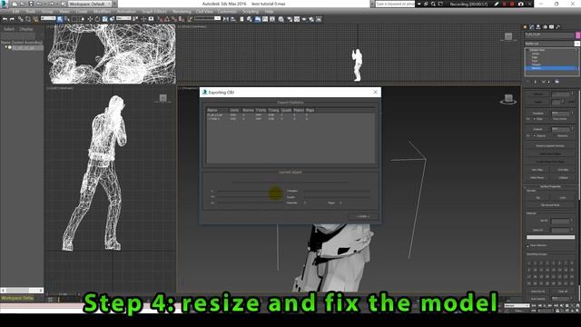The width and height of the screenshot is (581, 327).
Task: Select the Bind to Space Warp tool
Action: point(35,19)
